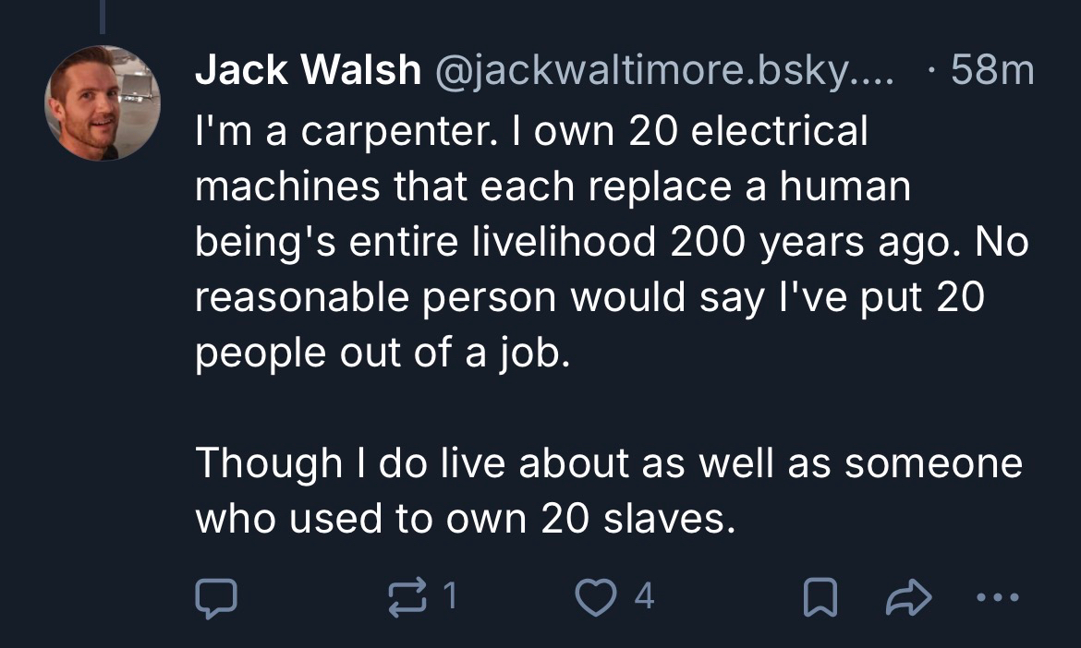Screen dimensions: 1081x648
Task: Repost Jack Walsh's post
Action: (x=409, y=597)
